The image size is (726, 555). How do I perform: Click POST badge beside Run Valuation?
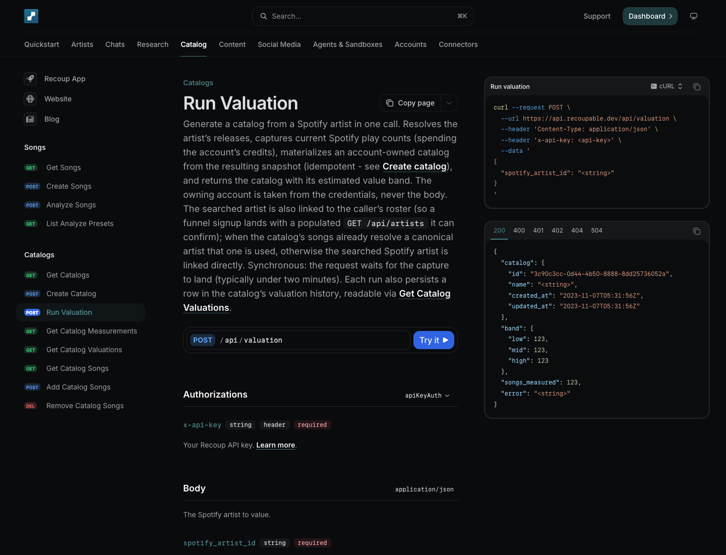point(32,313)
